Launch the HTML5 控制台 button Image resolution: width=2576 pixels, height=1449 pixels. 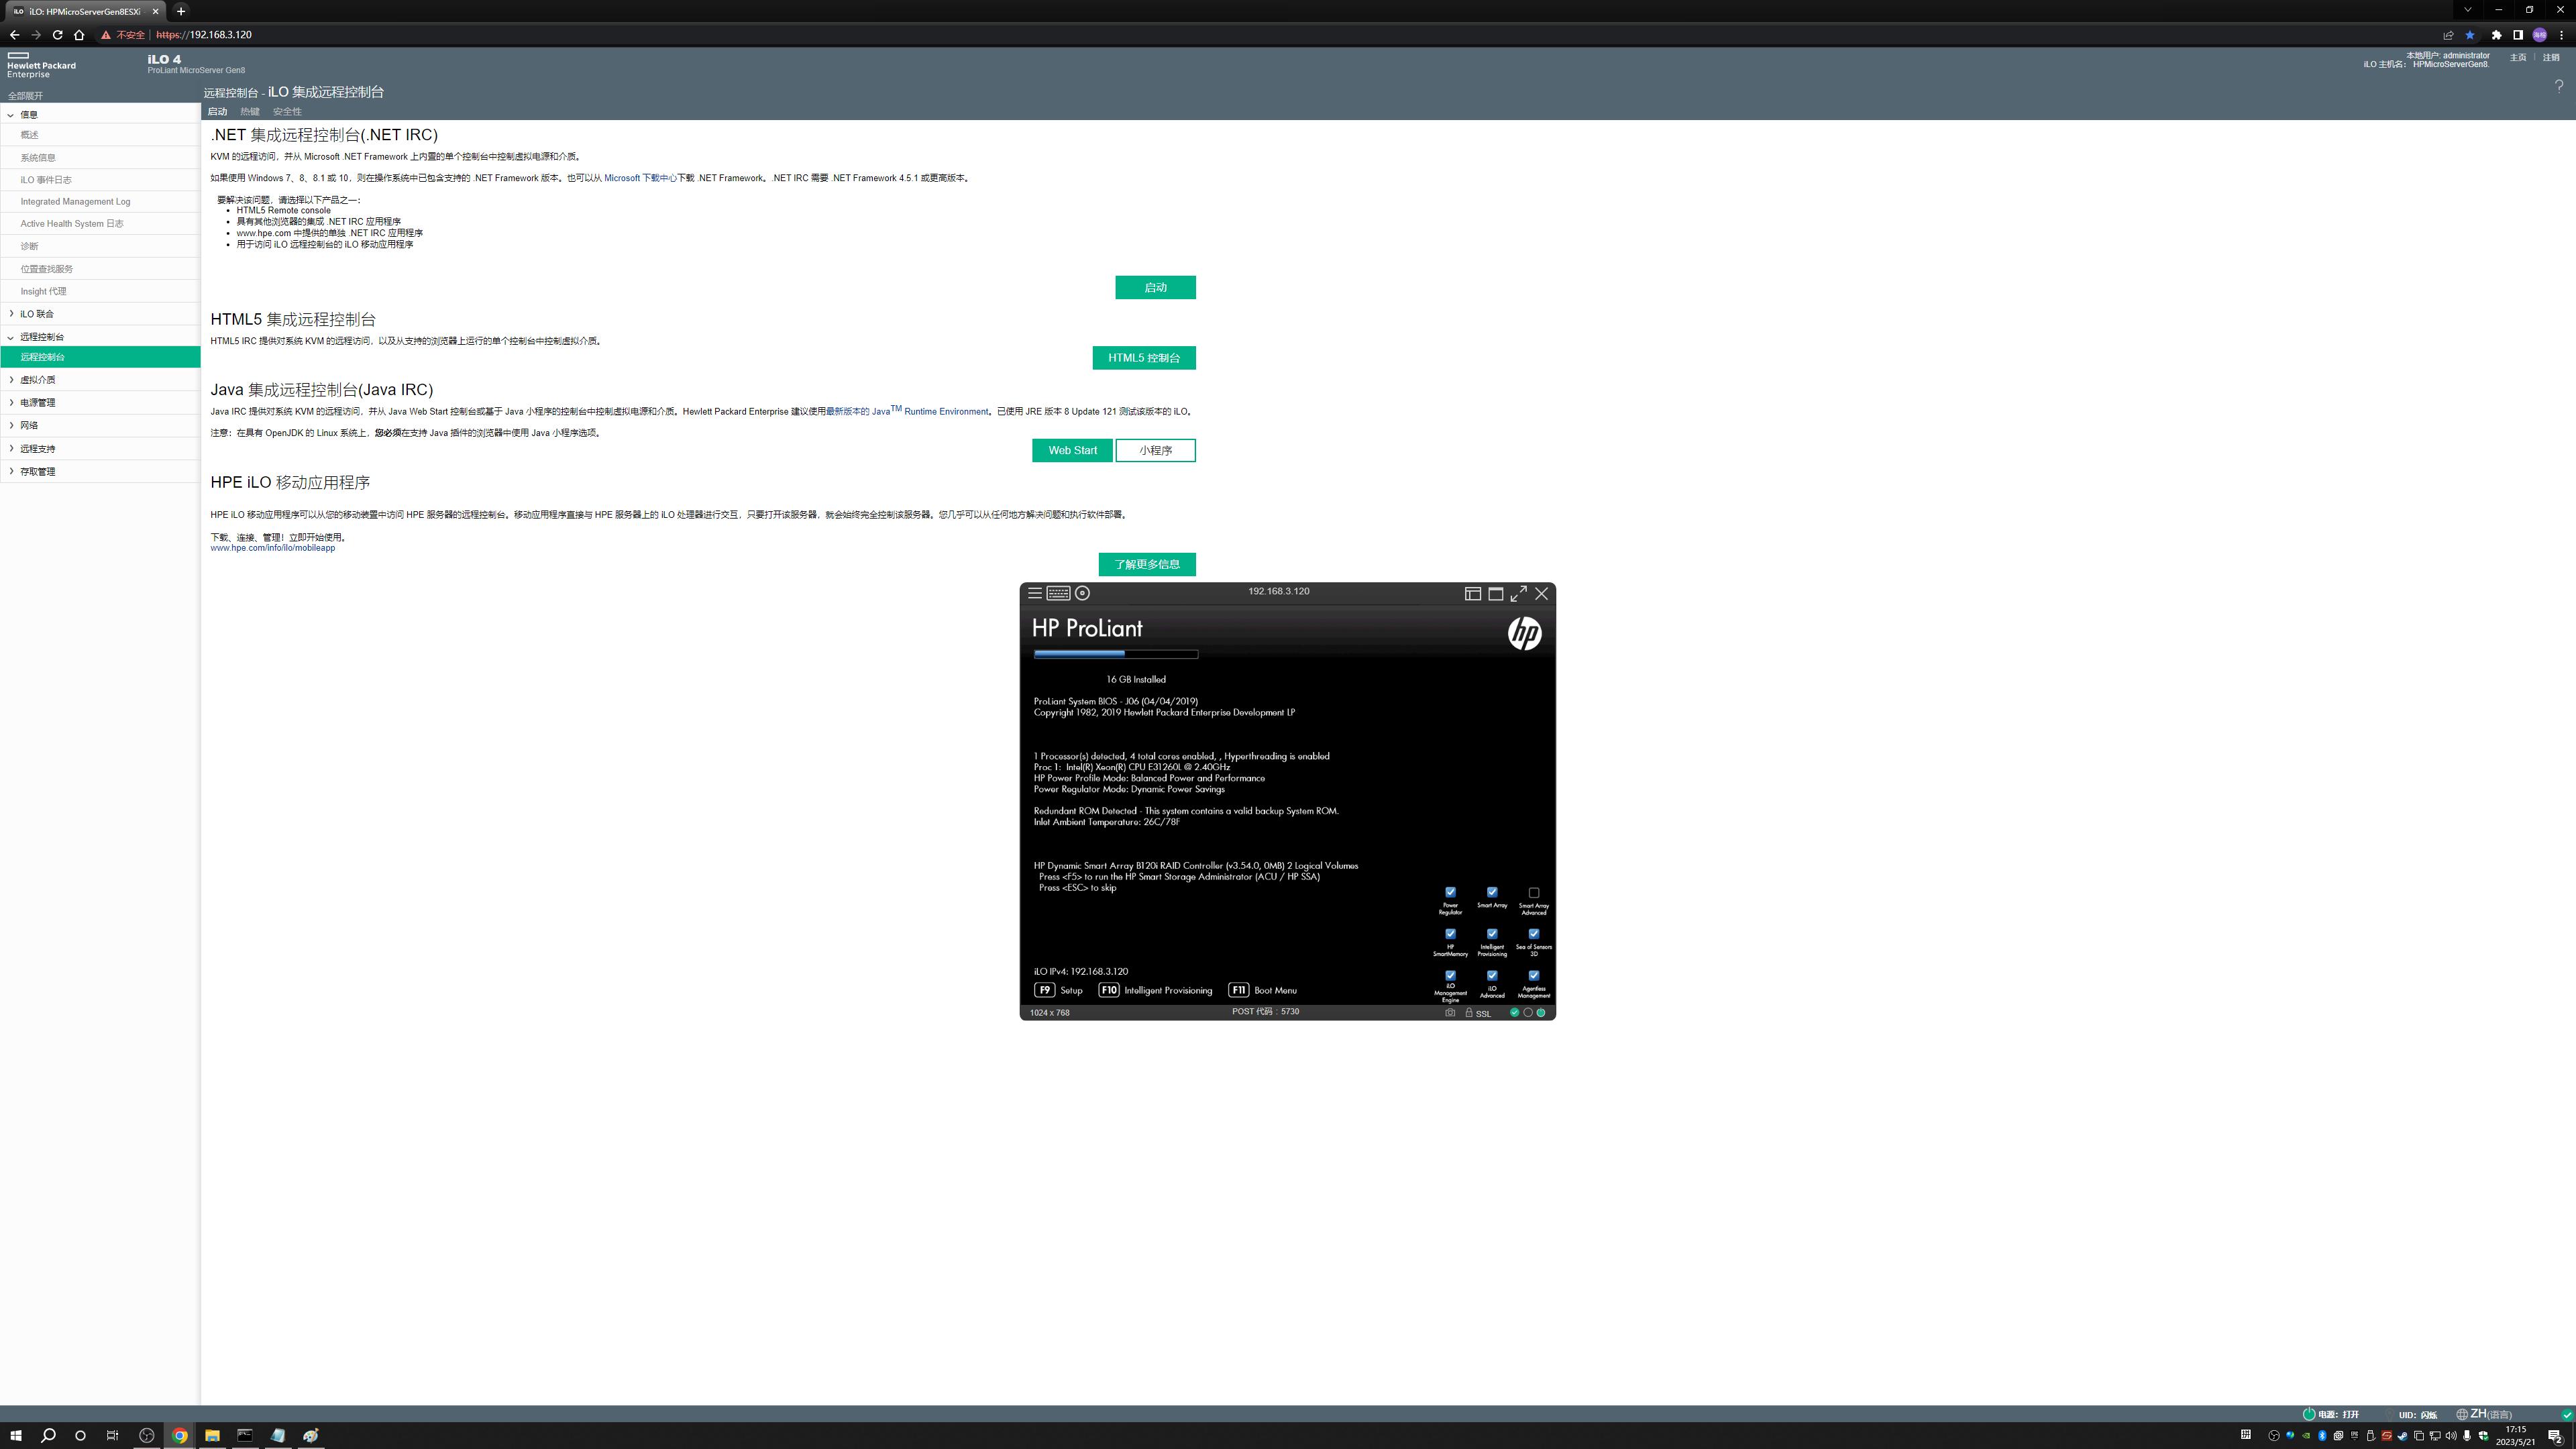[x=1143, y=358]
